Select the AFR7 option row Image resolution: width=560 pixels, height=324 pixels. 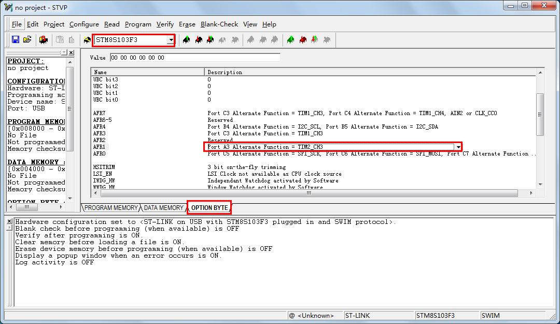[x=314, y=113]
